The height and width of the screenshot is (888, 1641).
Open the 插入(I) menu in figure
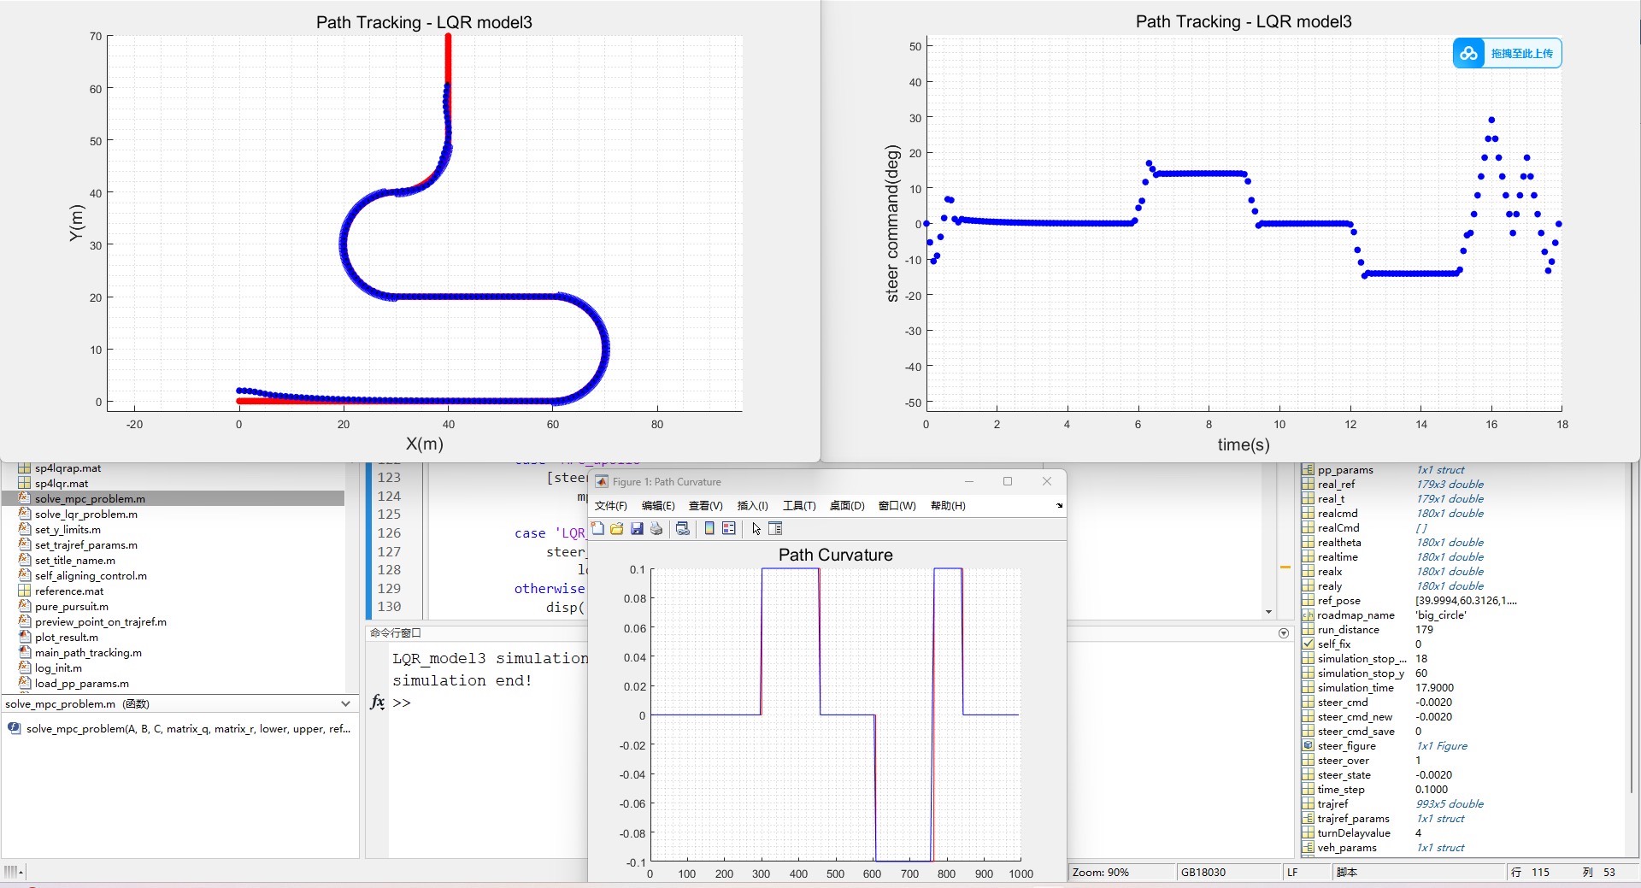[x=753, y=506]
